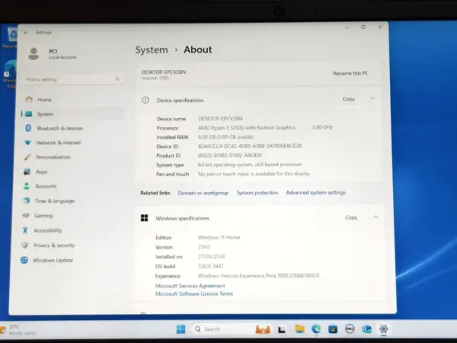Click the orange castle search highlight icon

tap(263, 329)
